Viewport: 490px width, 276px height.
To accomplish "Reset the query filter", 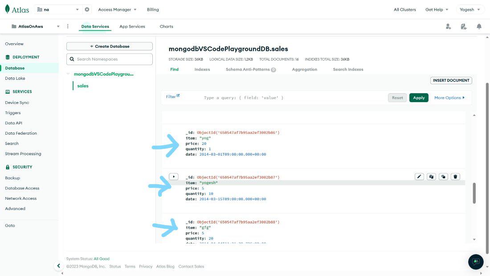I will [x=397, y=98].
